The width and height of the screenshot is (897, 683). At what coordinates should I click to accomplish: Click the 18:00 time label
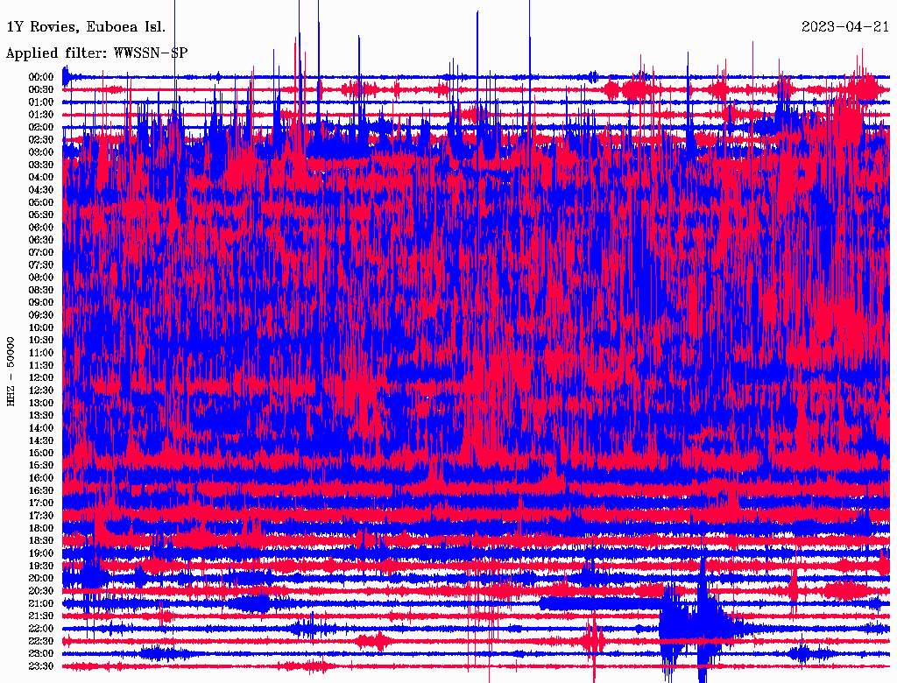(x=41, y=529)
